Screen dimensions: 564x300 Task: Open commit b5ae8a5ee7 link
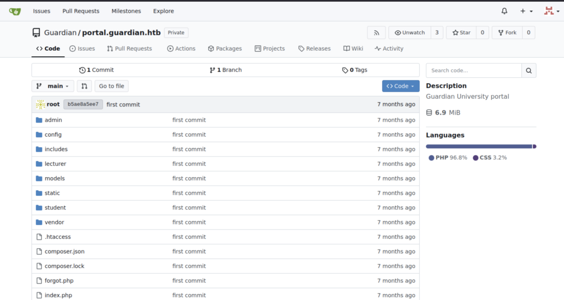click(83, 104)
